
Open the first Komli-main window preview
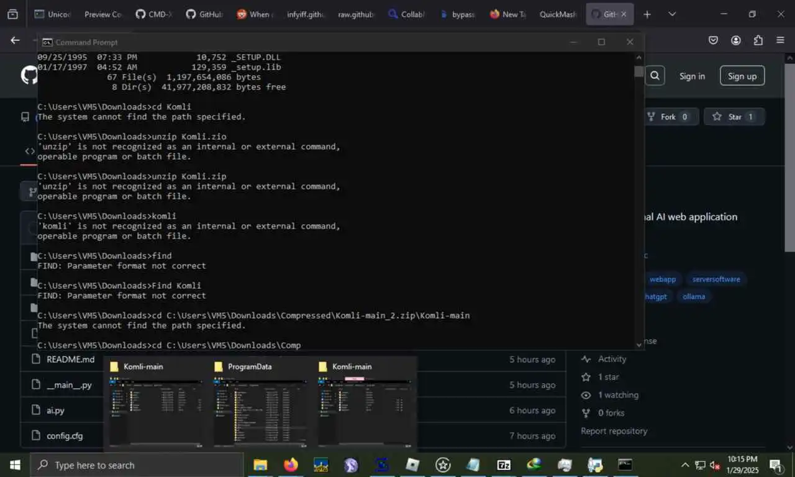pyautogui.click(x=156, y=403)
